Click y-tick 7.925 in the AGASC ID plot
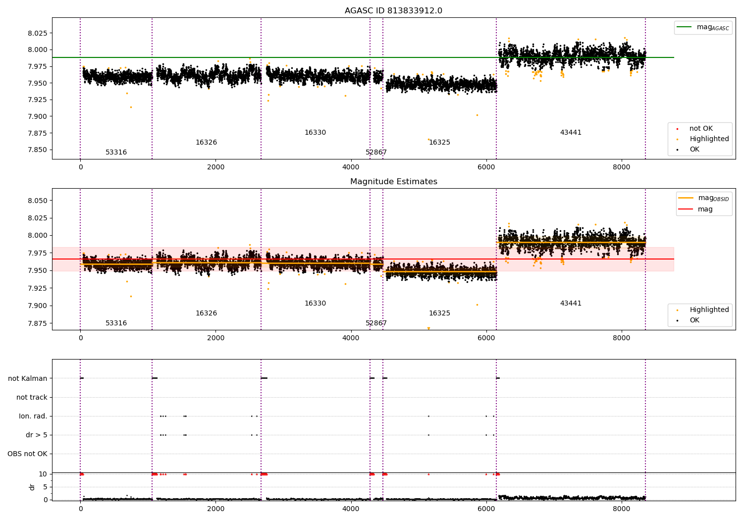 [x=37, y=100]
